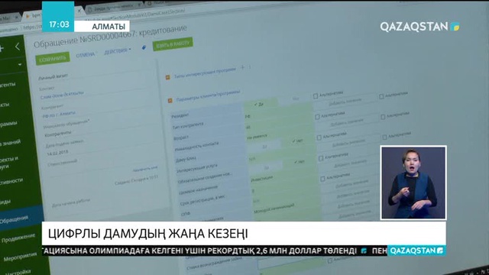
Task: Tick third Альтернатива checkbox in far-right column
Action: [384, 137]
